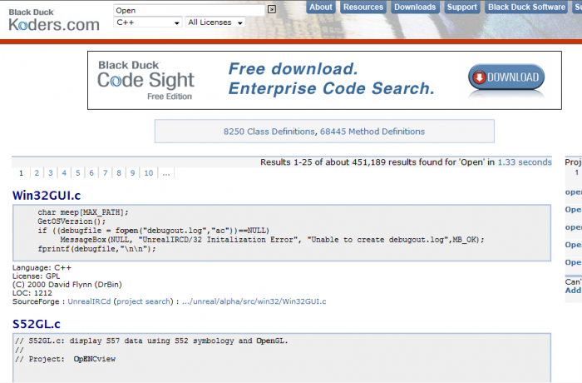The image size is (582, 383).
Task: Open the Support menu
Action: 461,7
